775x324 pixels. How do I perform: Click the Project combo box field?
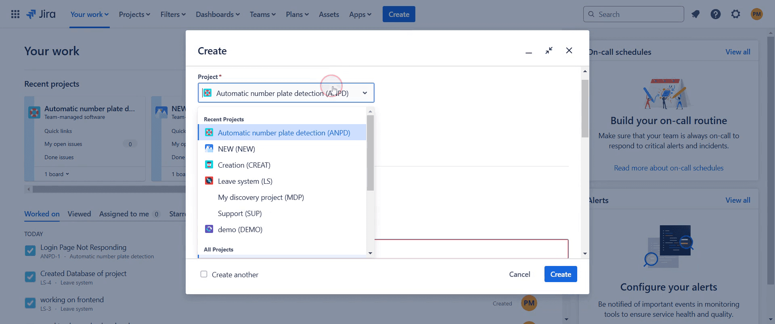coord(286,93)
